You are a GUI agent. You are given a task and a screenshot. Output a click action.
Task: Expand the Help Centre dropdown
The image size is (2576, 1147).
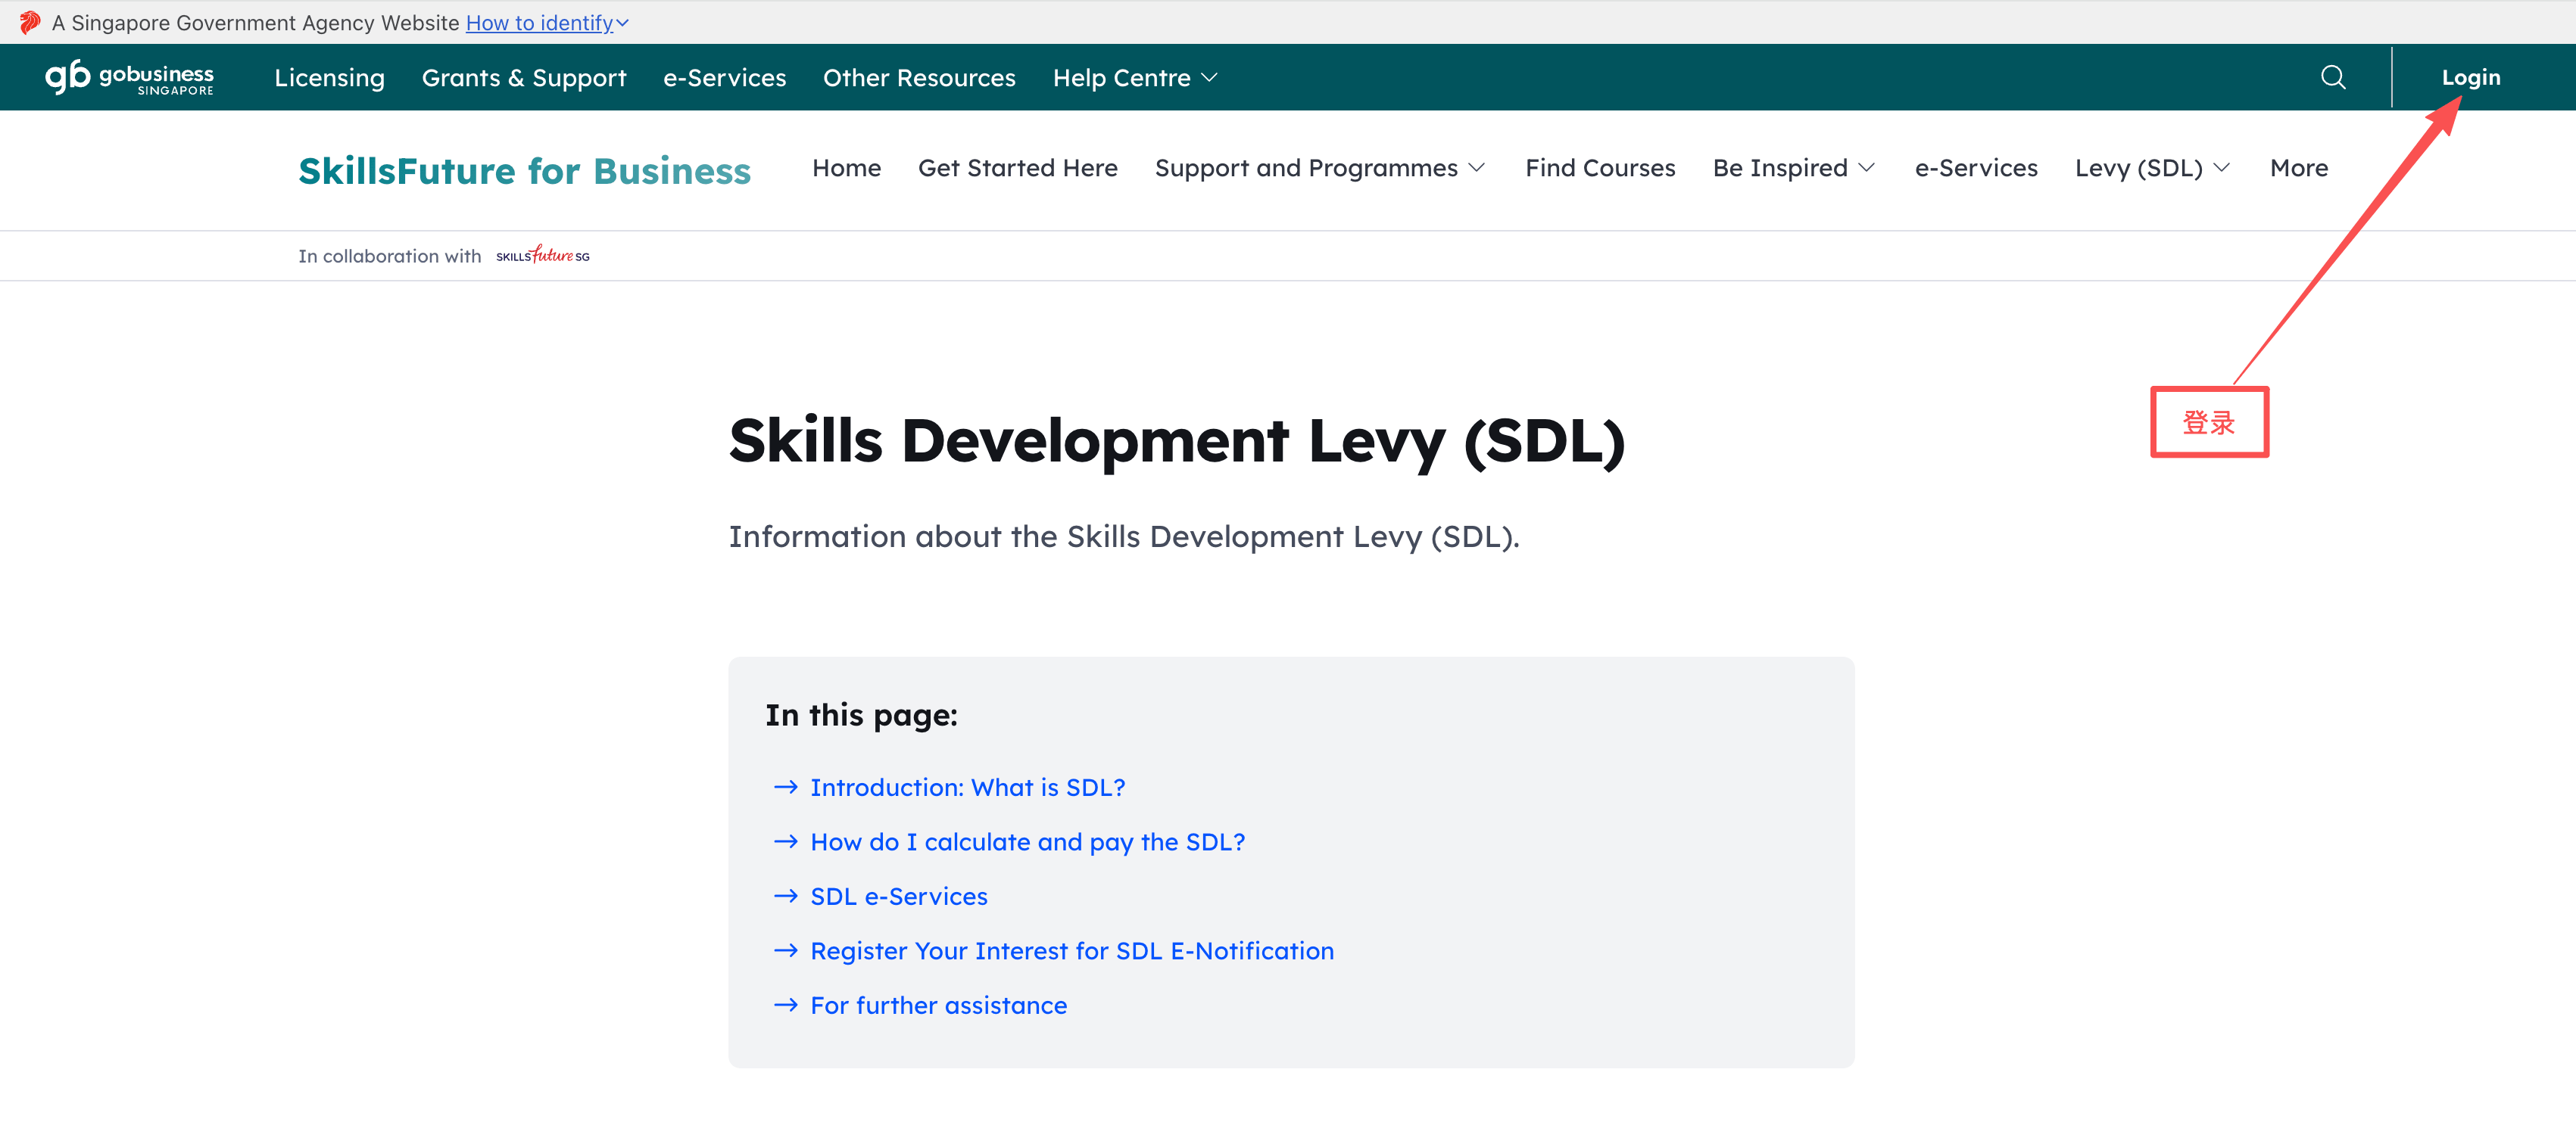click(1134, 77)
